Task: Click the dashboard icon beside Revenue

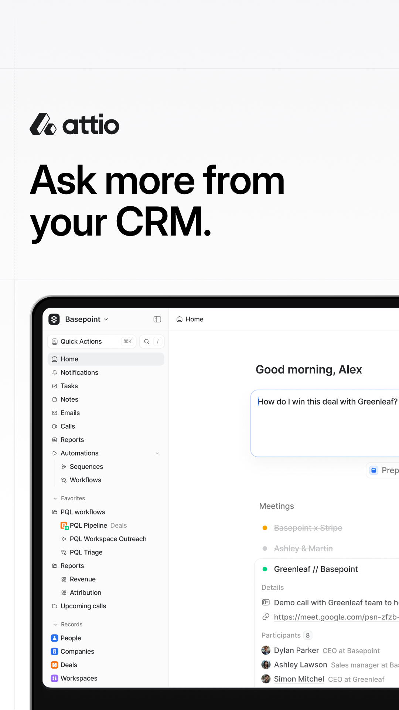Action: coord(64,579)
